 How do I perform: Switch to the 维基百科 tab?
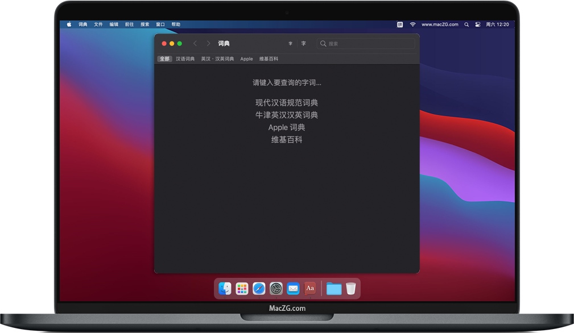pos(269,59)
